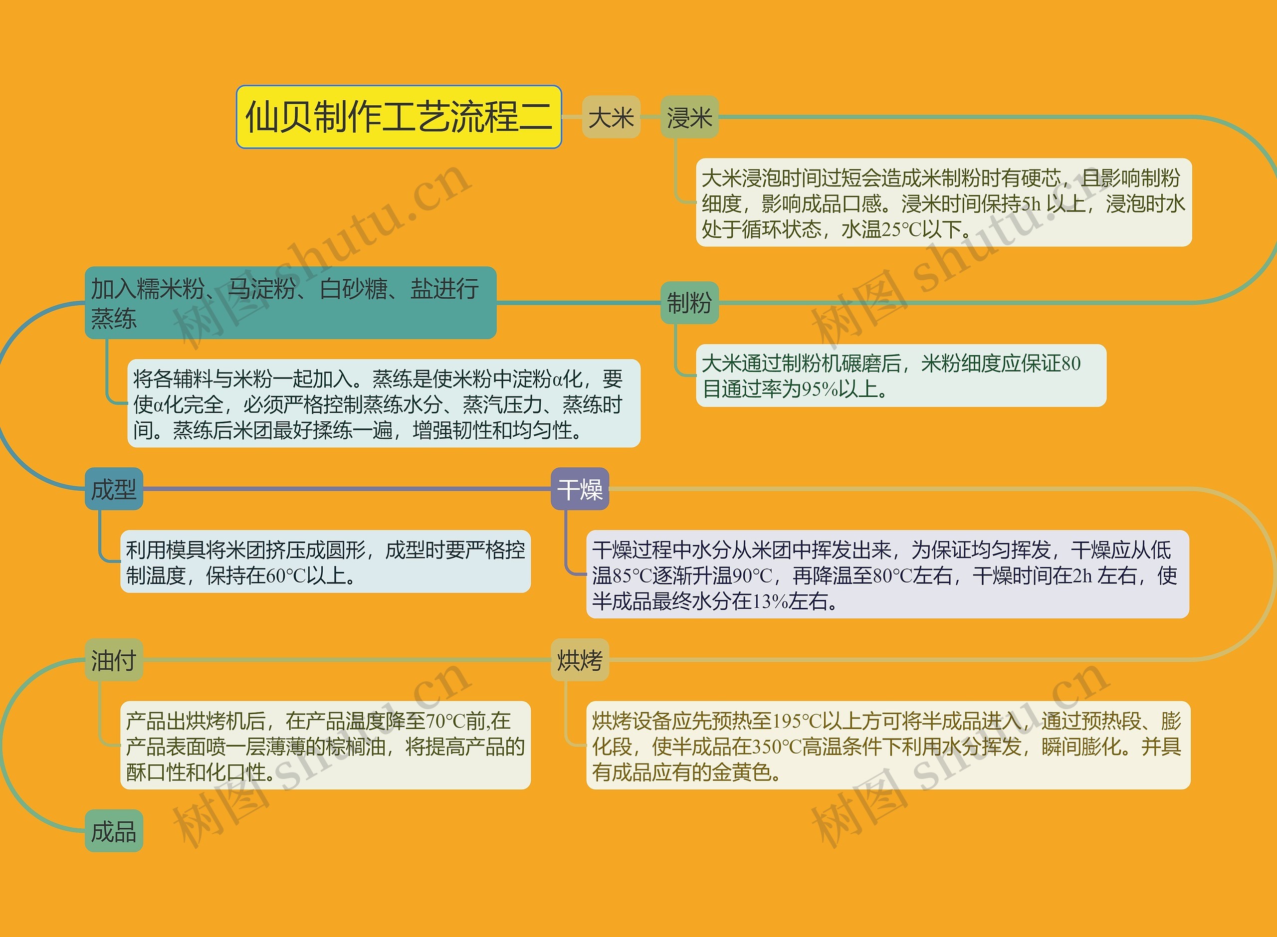Viewport: 1277px width, 937px height.
Task: Select the 油付 step node
Action: [113, 660]
